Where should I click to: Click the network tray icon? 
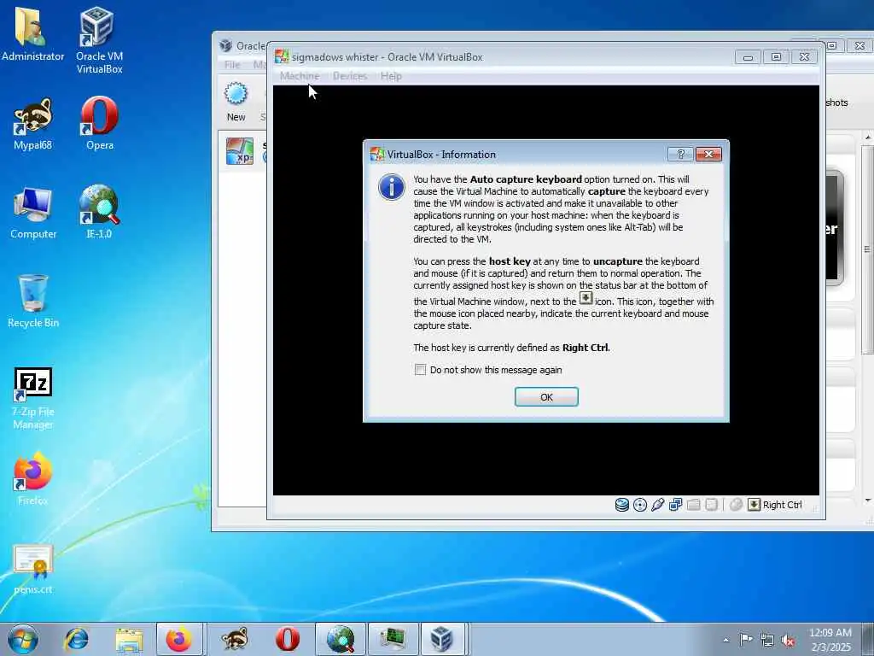[767, 640]
